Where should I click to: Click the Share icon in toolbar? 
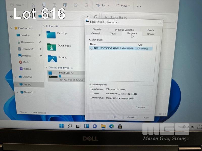point(75,5)
